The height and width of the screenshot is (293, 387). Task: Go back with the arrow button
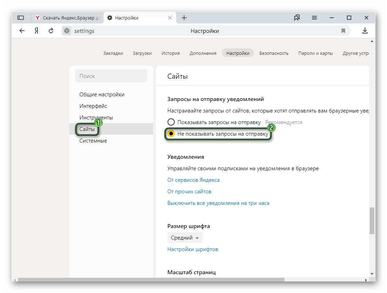coord(22,31)
